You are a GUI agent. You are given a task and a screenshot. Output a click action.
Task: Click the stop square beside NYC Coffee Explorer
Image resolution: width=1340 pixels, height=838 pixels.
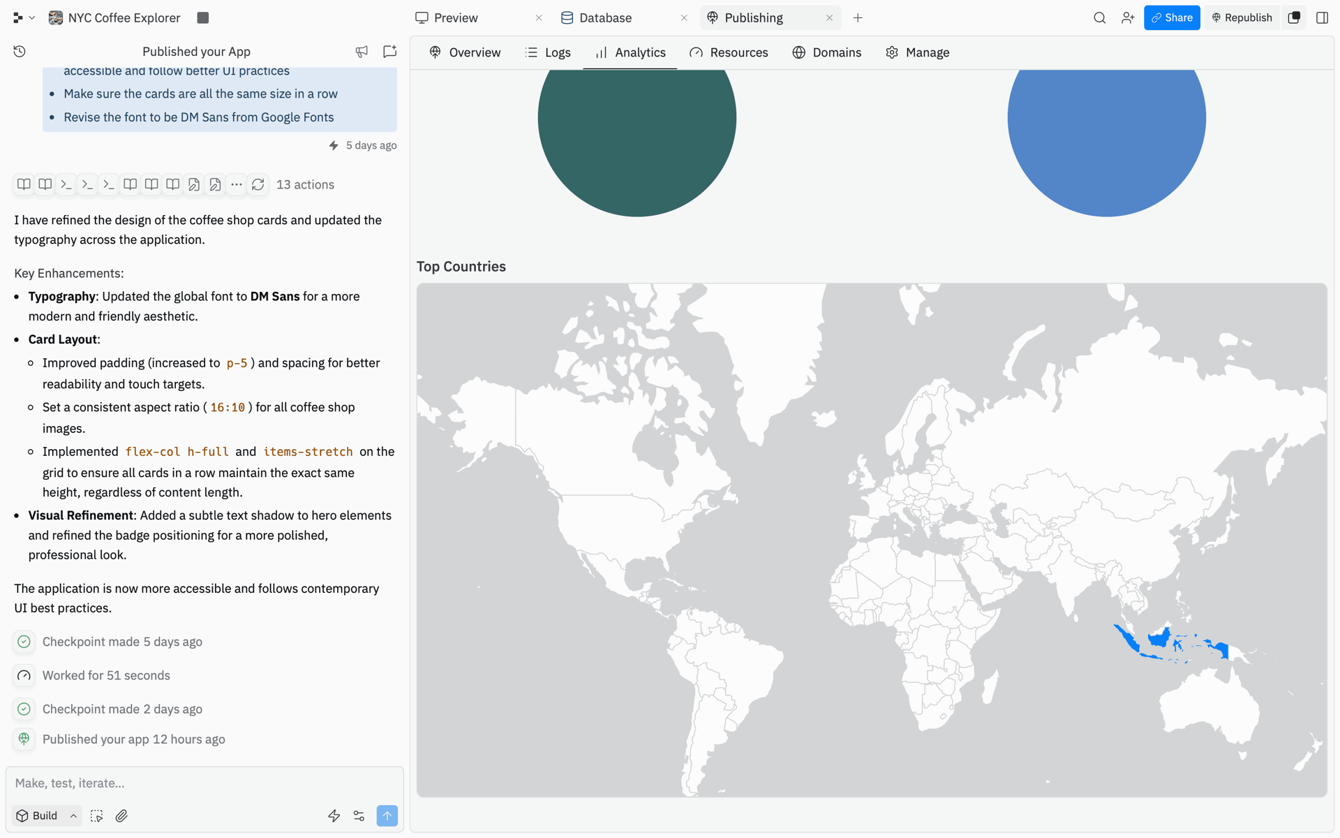(203, 18)
